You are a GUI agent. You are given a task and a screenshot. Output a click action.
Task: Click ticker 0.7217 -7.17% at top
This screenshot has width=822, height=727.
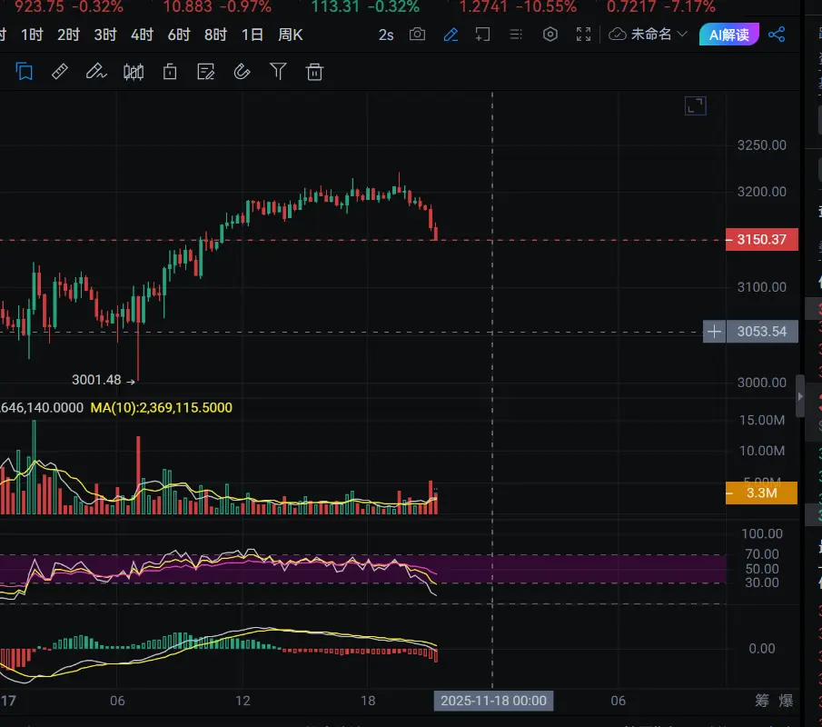click(660, 7)
